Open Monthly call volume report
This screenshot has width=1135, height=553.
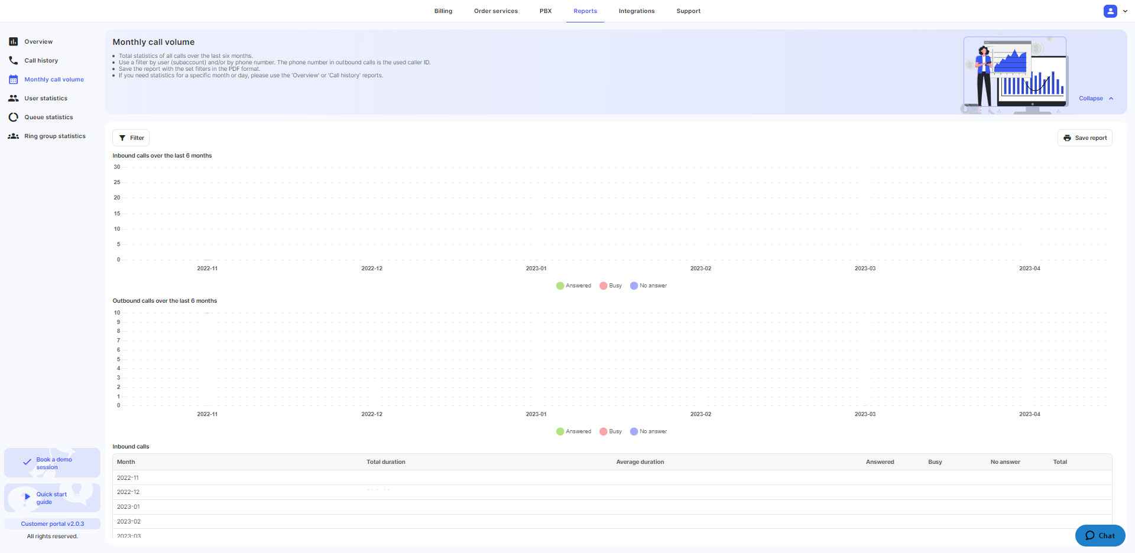click(54, 80)
